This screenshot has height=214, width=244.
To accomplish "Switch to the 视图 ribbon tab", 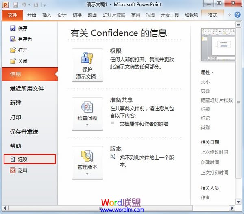I will pyautogui.click(x=150, y=15).
